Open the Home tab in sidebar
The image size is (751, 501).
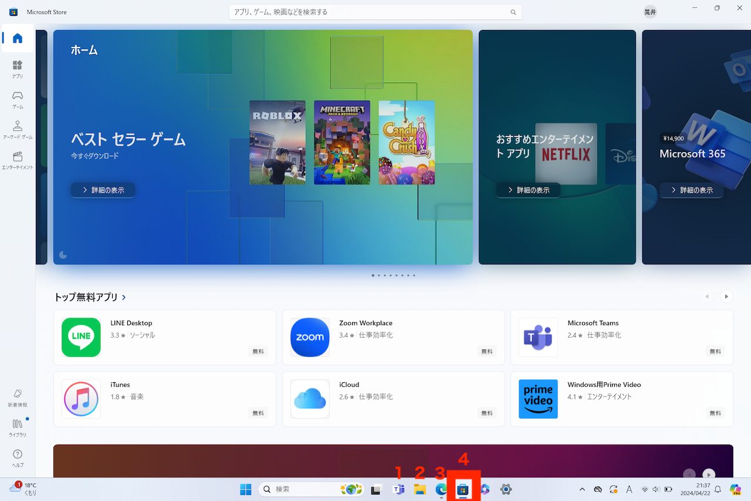(18, 39)
